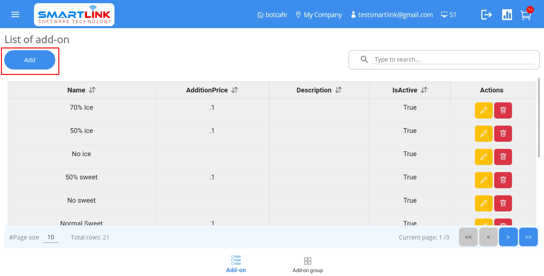Open the reports bar chart icon

click(x=507, y=15)
